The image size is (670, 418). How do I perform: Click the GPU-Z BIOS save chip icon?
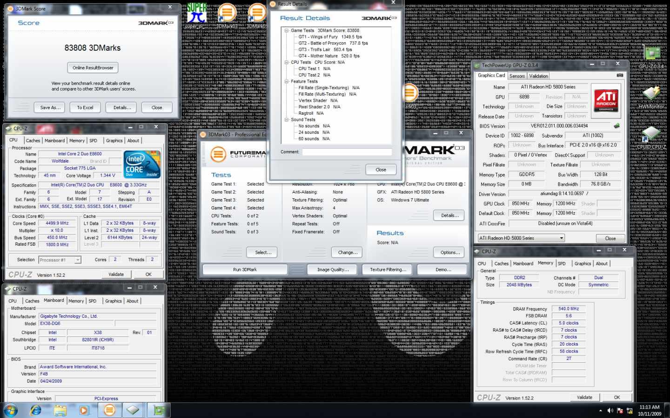click(616, 126)
